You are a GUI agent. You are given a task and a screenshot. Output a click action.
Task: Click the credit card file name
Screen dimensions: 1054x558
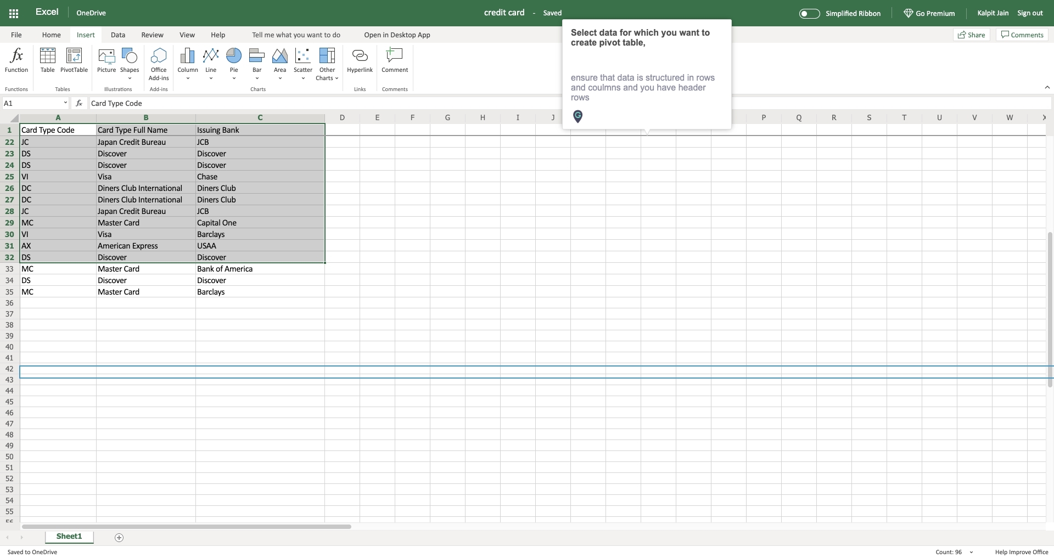pos(504,13)
